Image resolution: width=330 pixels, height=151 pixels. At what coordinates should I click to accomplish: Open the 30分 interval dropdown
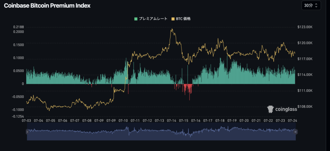(x=311, y=5)
